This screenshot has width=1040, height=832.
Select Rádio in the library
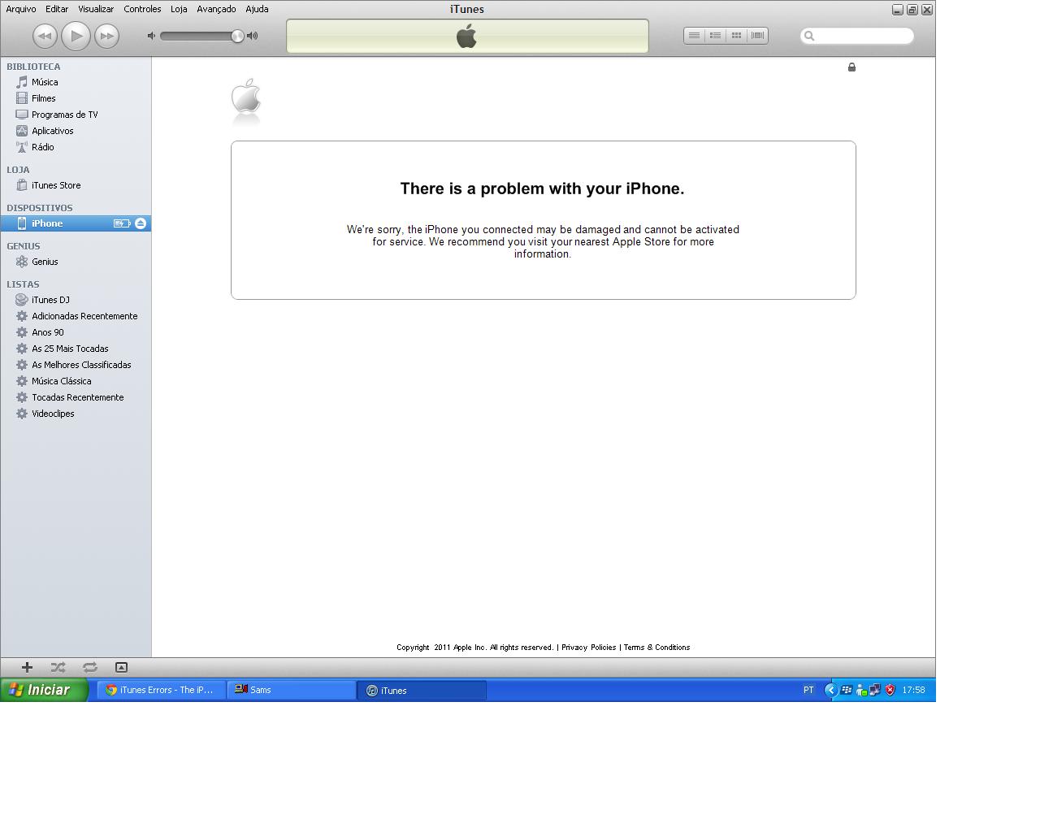click(76, 147)
